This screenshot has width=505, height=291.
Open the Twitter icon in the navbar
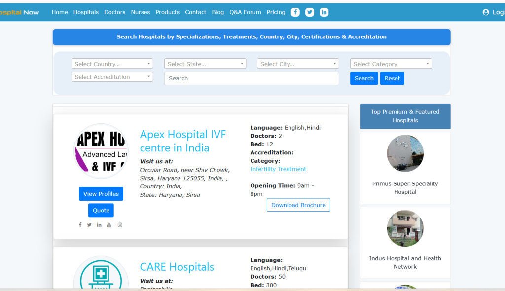coord(310,12)
